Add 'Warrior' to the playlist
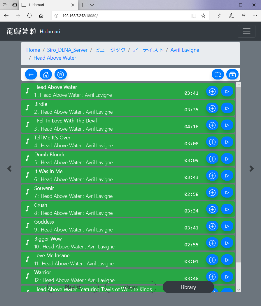This screenshot has height=306, width=261. click(x=212, y=277)
